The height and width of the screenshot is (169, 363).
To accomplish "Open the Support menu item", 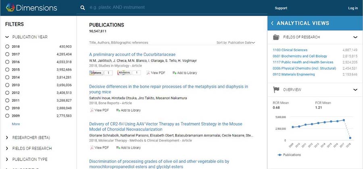I will click(x=281, y=8).
